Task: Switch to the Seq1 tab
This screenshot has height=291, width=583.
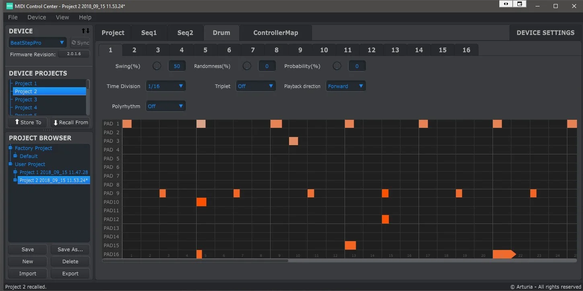Action: [x=149, y=33]
